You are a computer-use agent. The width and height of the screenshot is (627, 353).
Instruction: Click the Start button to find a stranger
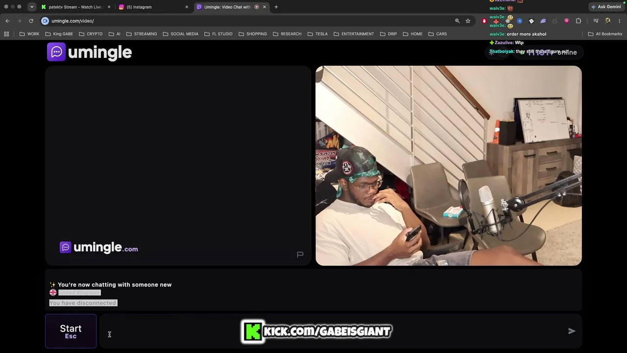tap(71, 331)
